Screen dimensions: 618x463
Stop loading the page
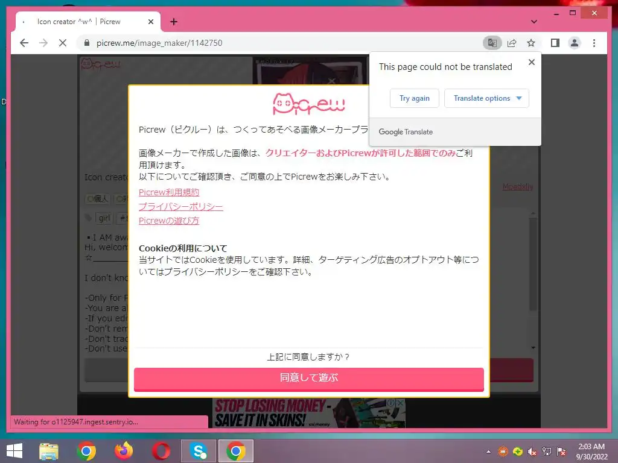(x=63, y=43)
